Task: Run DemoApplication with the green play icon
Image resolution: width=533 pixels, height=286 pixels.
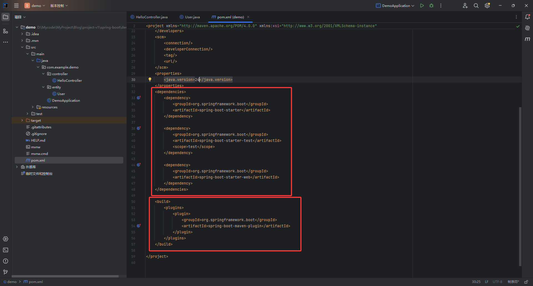Action: pyautogui.click(x=422, y=6)
